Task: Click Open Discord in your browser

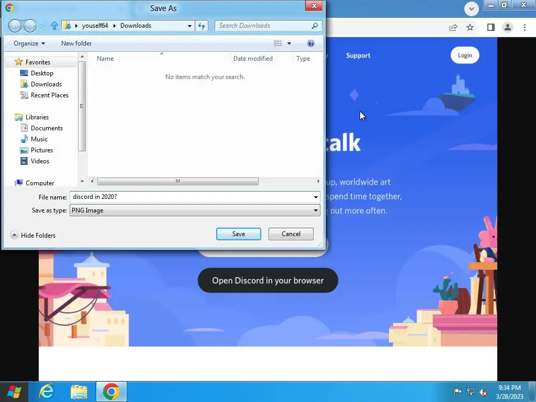Action: point(268,281)
